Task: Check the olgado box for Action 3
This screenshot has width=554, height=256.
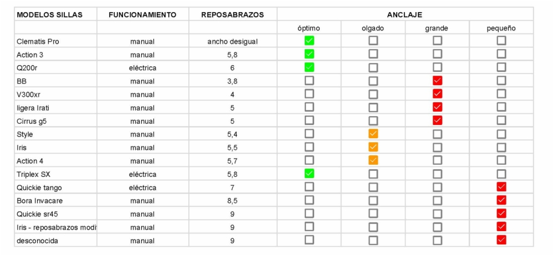Action: click(x=373, y=54)
